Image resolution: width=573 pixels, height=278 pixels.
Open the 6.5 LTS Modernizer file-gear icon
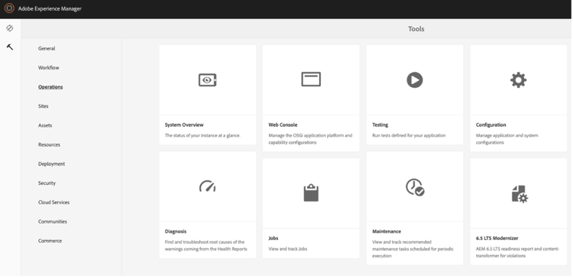[520, 194]
